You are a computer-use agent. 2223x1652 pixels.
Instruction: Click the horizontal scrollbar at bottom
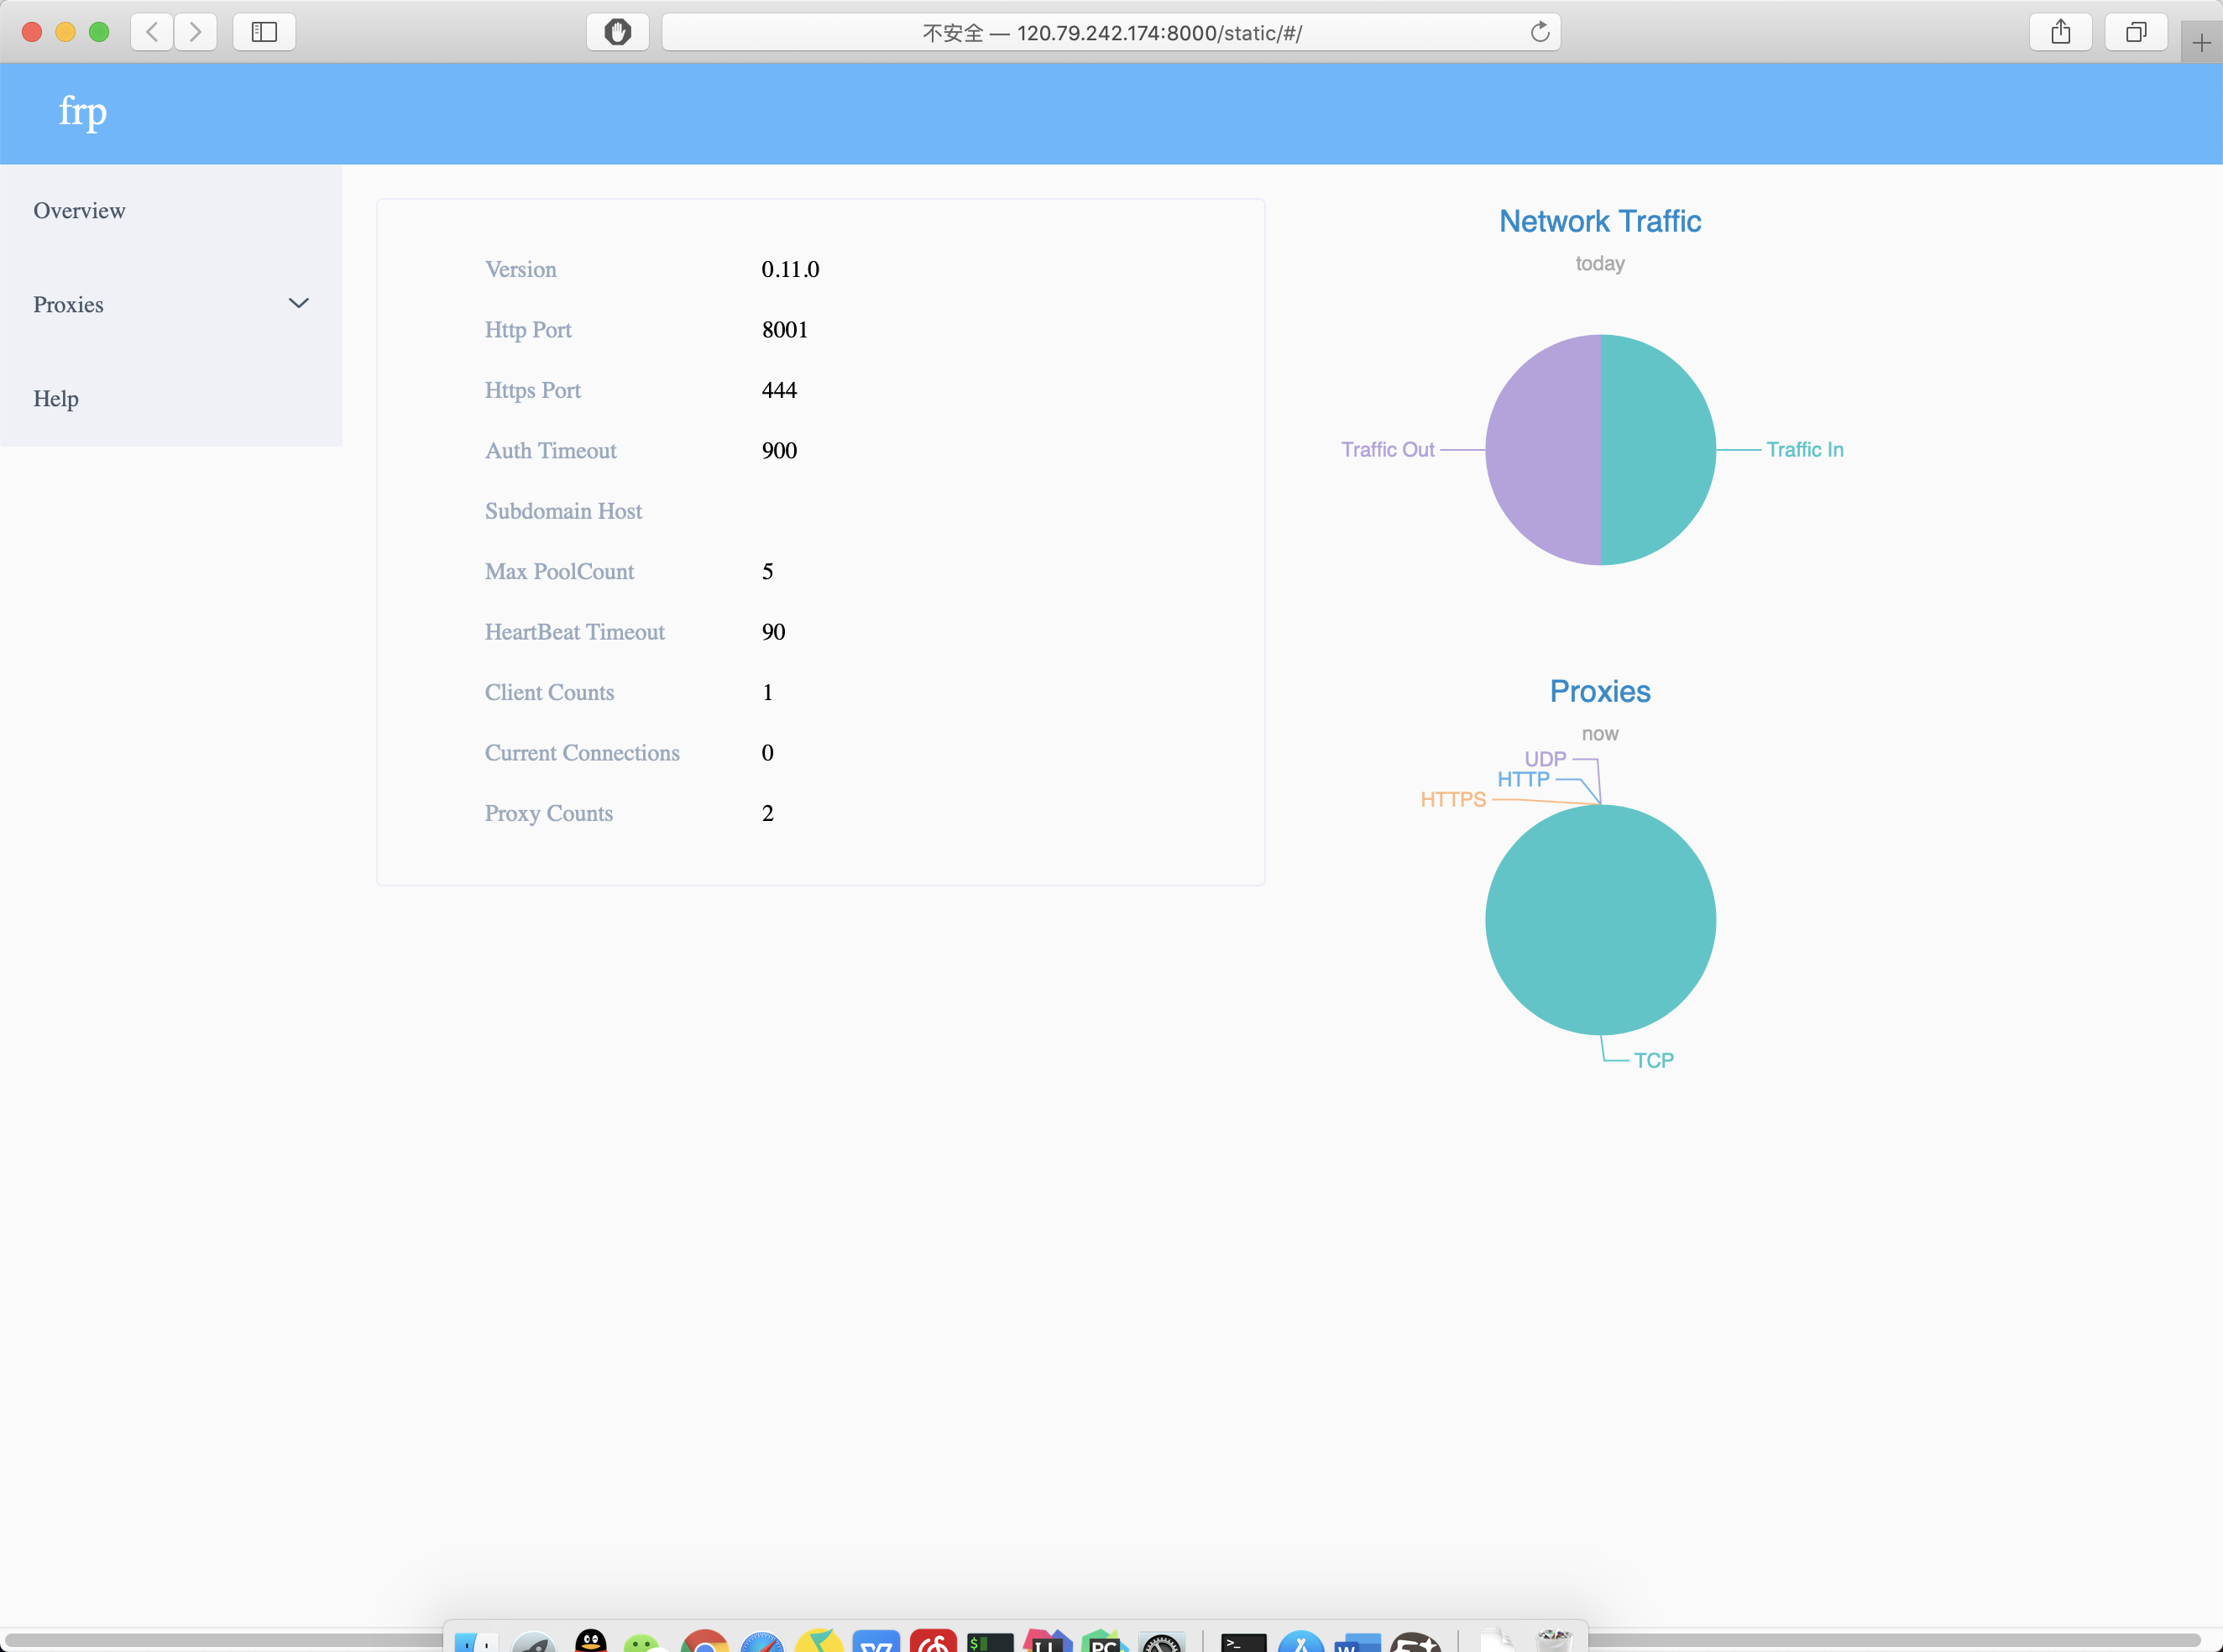[x=220, y=1640]
